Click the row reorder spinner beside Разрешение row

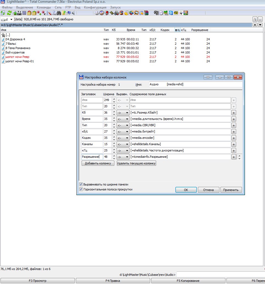click(239, 157)
